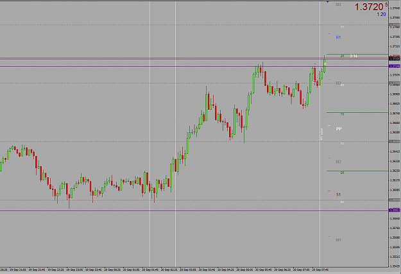Click the purple chart shift triangle marker
Screen dimensions: 401x274
[328, 2]
